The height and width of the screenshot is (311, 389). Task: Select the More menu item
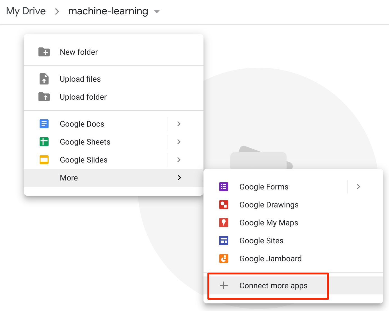coord(69,178)
